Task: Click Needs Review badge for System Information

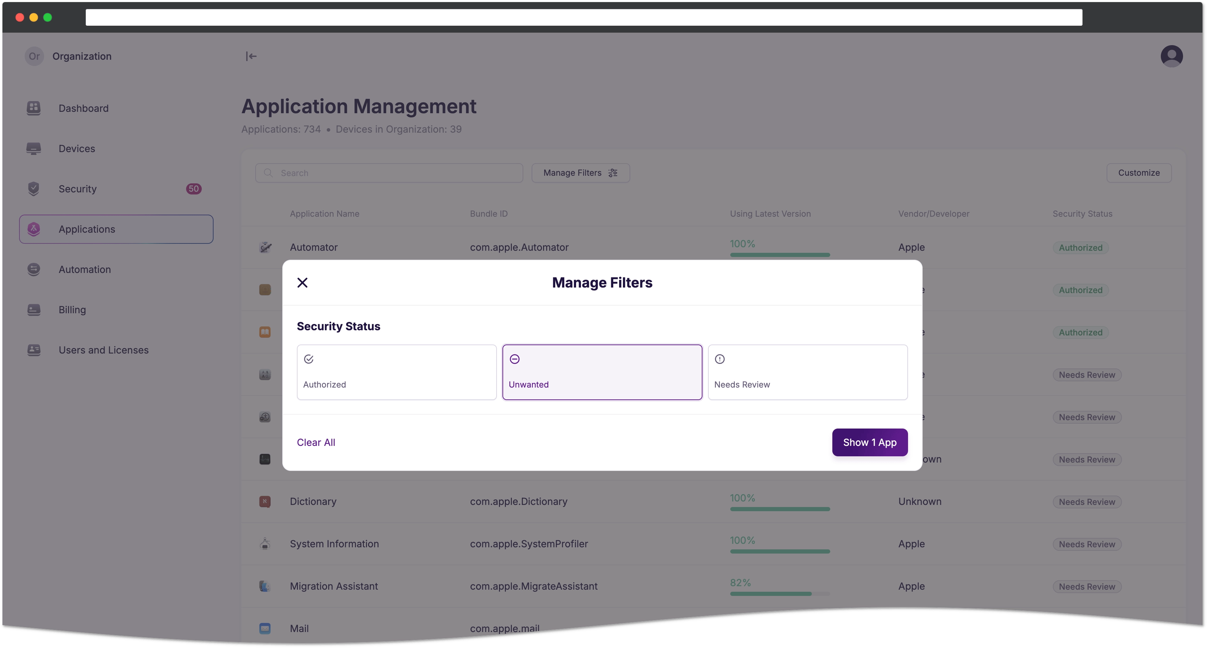Action: click(1087, 545)
